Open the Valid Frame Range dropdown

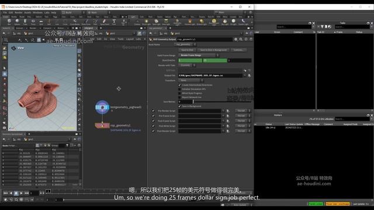(x=199, y=55)
